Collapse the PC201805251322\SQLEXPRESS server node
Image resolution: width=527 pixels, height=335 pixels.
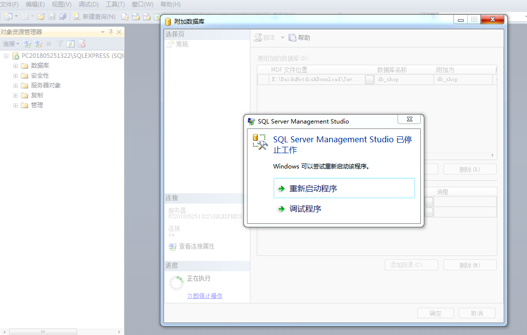6,56
